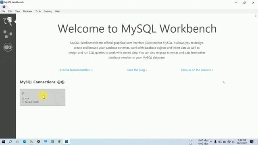Open the Help menu

tap(57, 11)
